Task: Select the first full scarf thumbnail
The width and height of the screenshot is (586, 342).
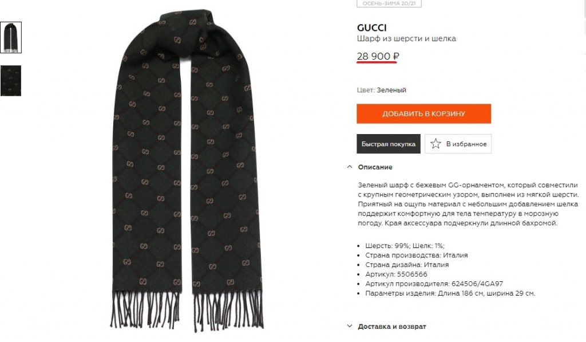Action: point(11,37)
